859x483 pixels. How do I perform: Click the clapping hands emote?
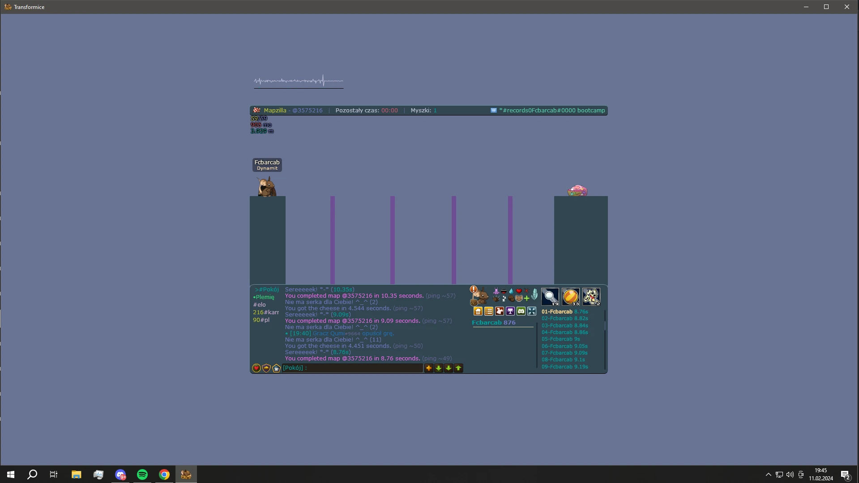coord(496,299)
